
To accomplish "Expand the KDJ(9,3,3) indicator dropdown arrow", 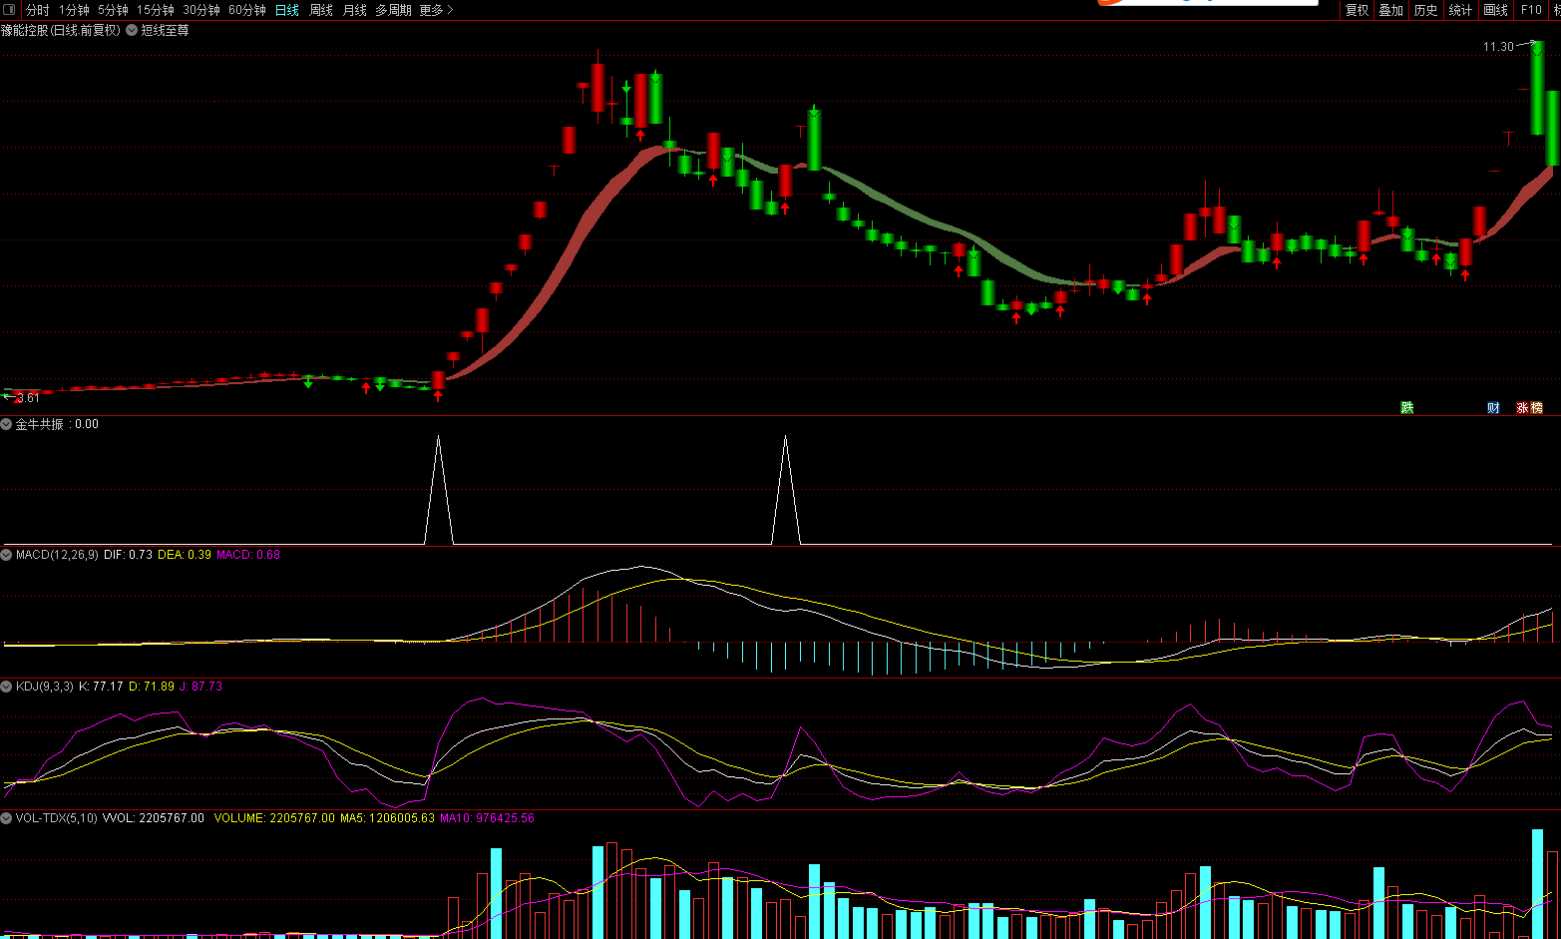I will [7, 687].
